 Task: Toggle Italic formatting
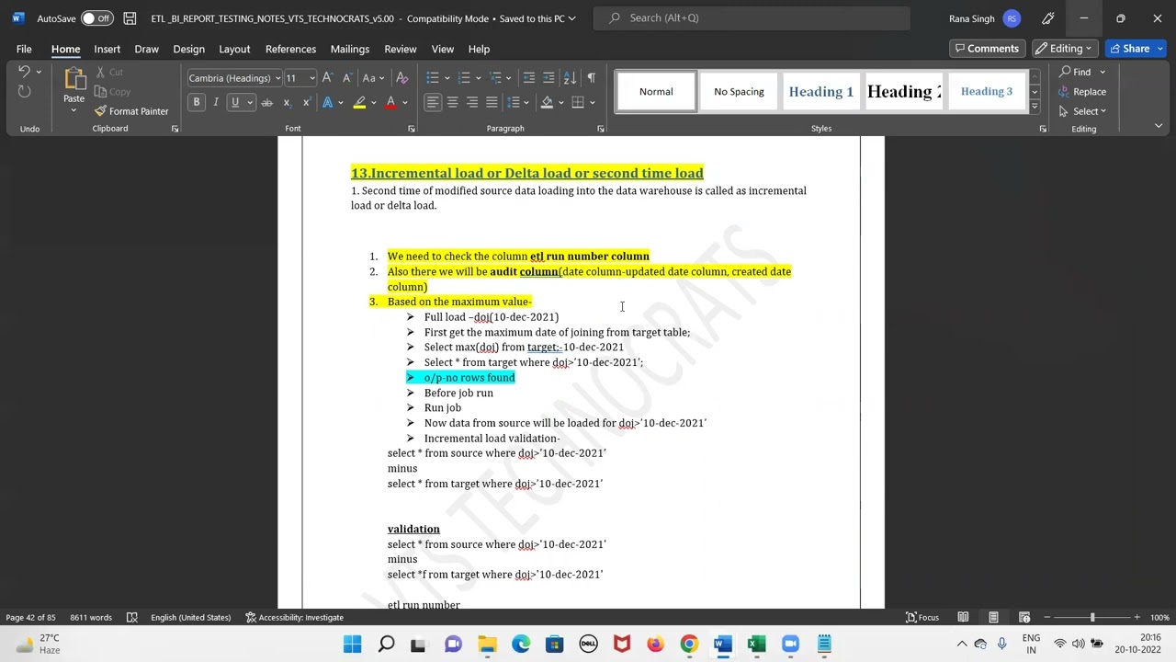[x=215, y=102]
